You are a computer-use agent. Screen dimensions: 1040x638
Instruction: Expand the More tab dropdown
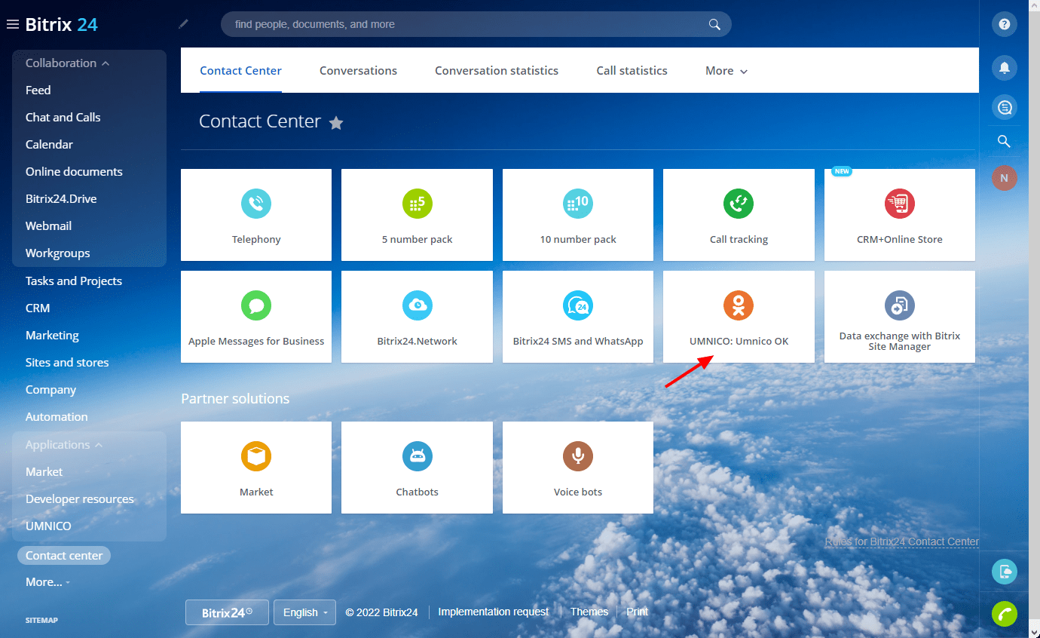[726, 71]
